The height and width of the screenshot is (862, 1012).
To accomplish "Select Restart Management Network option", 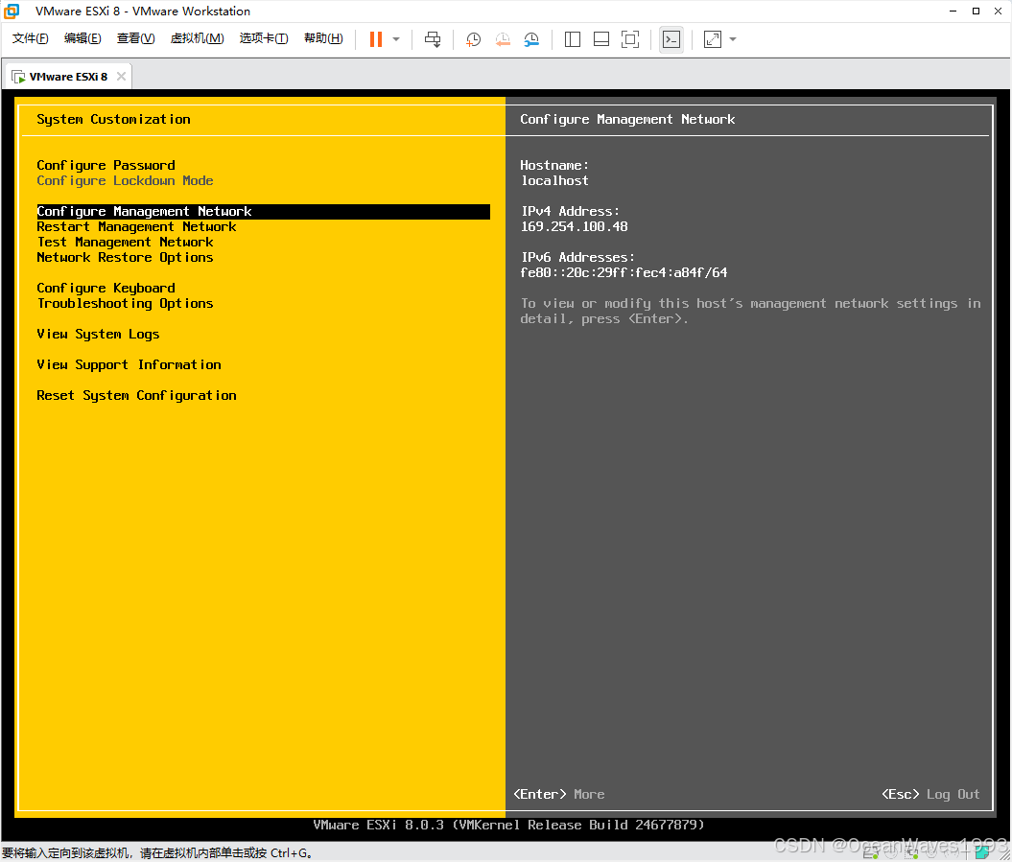I will 136,227.
